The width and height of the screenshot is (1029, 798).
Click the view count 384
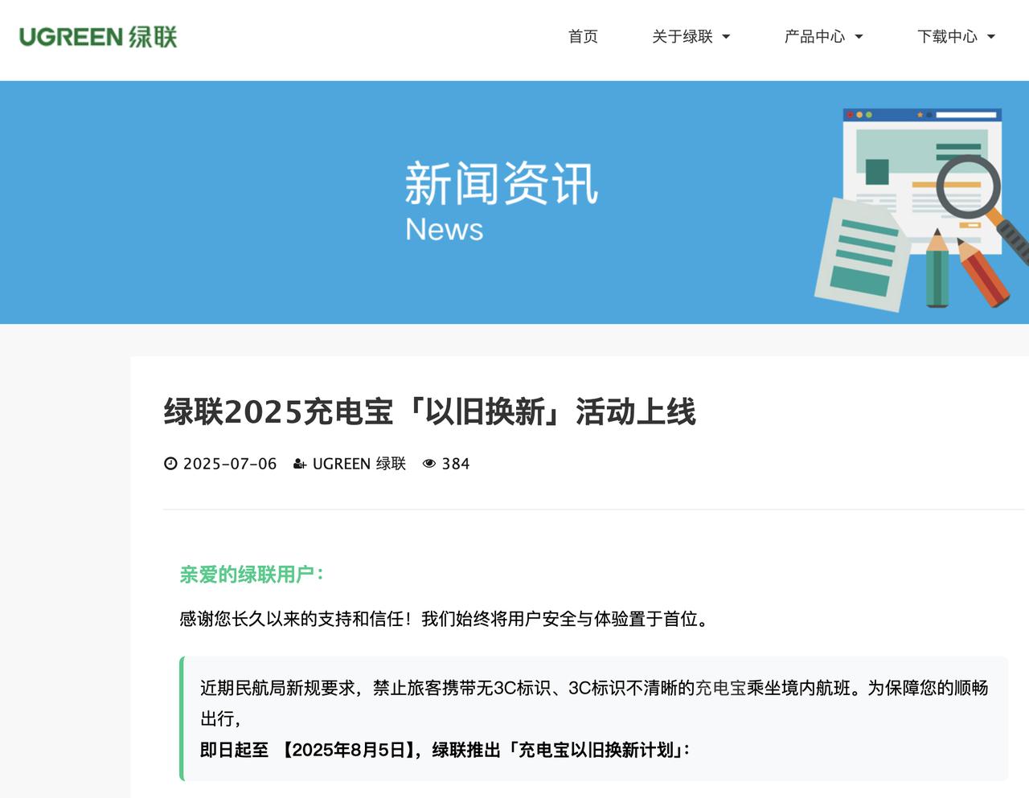[x=456, y=464]
